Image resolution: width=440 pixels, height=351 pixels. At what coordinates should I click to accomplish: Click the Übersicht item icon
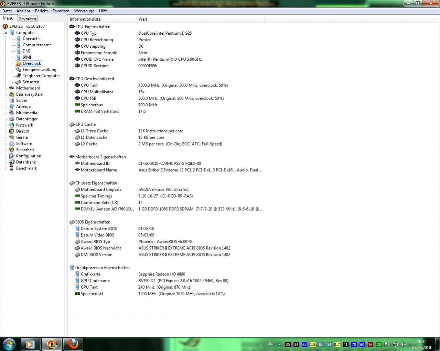tap(18, 39)
